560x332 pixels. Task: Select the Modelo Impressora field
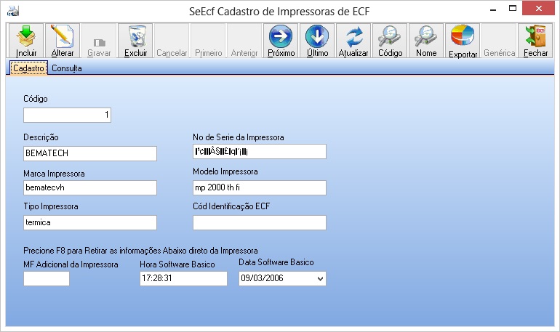click(259, 187)
